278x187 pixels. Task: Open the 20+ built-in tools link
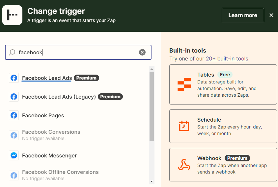227,58
